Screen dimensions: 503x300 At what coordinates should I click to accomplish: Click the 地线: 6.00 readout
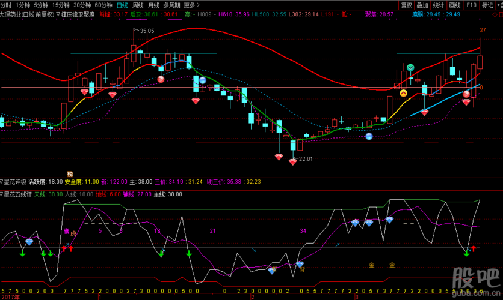[x=108, y=194]
